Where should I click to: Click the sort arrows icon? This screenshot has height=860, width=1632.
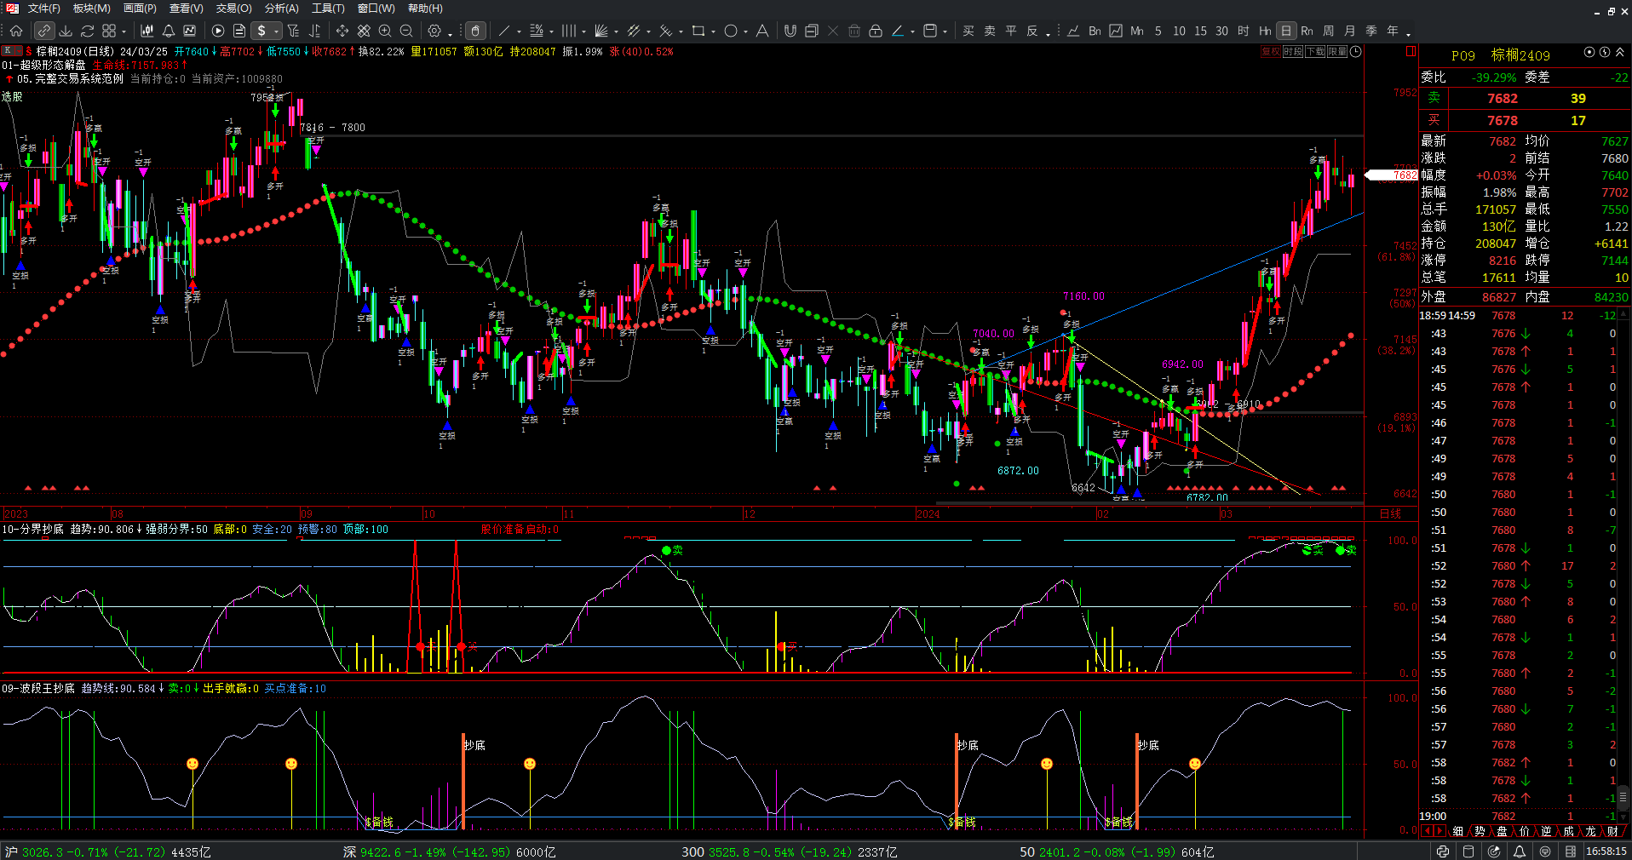[314, 31]
